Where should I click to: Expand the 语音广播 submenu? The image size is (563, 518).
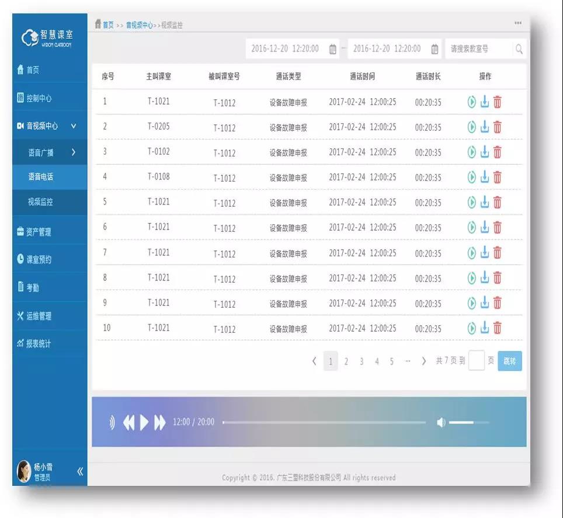74,152
